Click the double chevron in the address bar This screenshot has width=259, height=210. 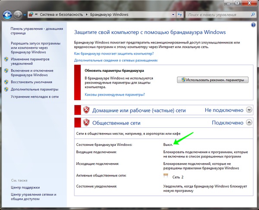36,14
